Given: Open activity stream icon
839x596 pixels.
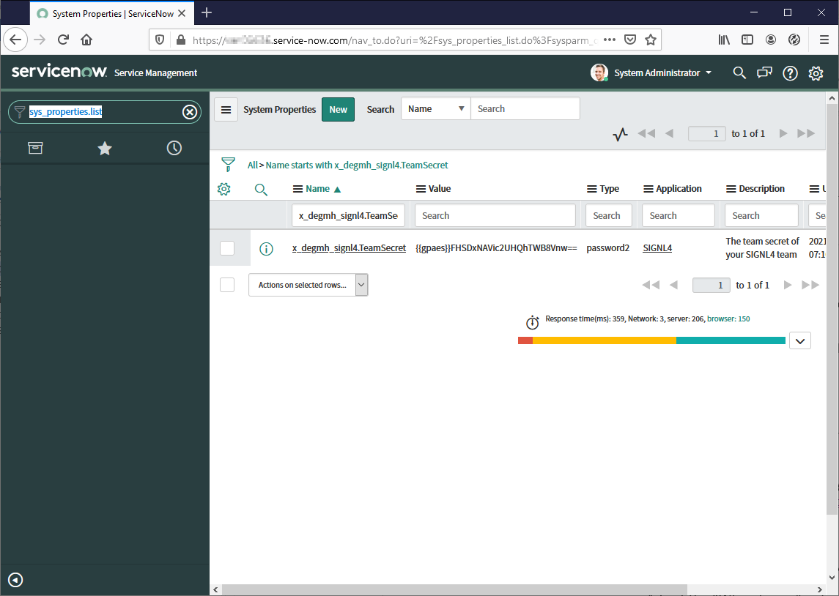Looking at the screenshot, I should 620,134.
